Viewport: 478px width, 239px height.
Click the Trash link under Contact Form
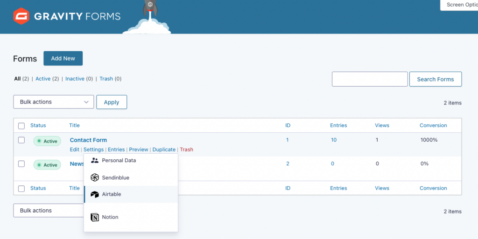pyautogui.click(x=186, y=150)
